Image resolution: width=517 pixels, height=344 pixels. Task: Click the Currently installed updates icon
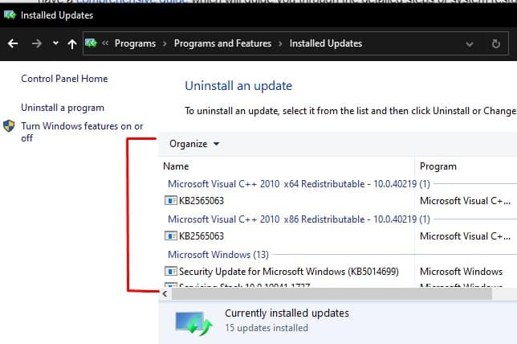194,323
